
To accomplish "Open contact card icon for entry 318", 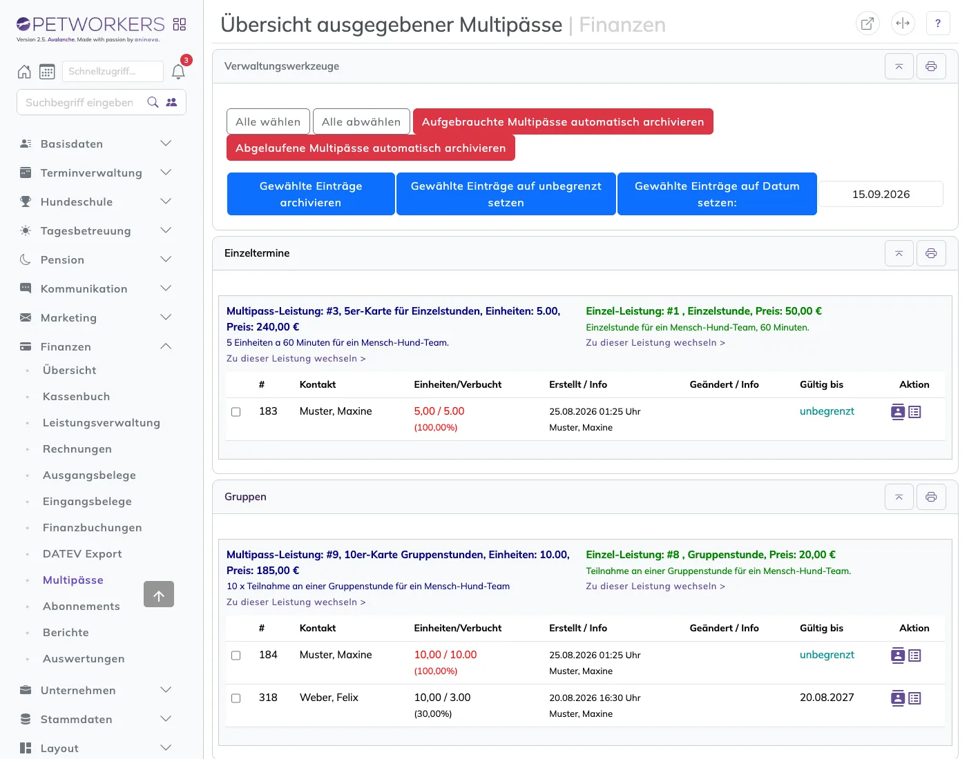I will click(898, 698).
